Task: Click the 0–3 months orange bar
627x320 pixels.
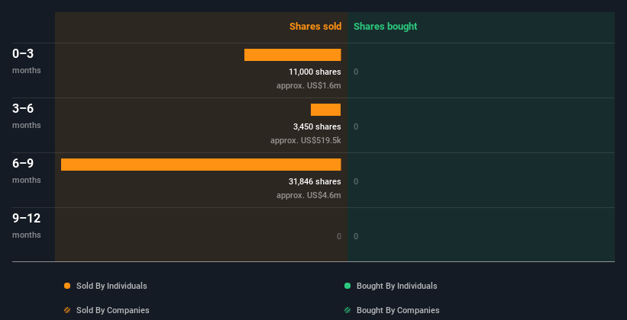Action: [x=292, y=55]
